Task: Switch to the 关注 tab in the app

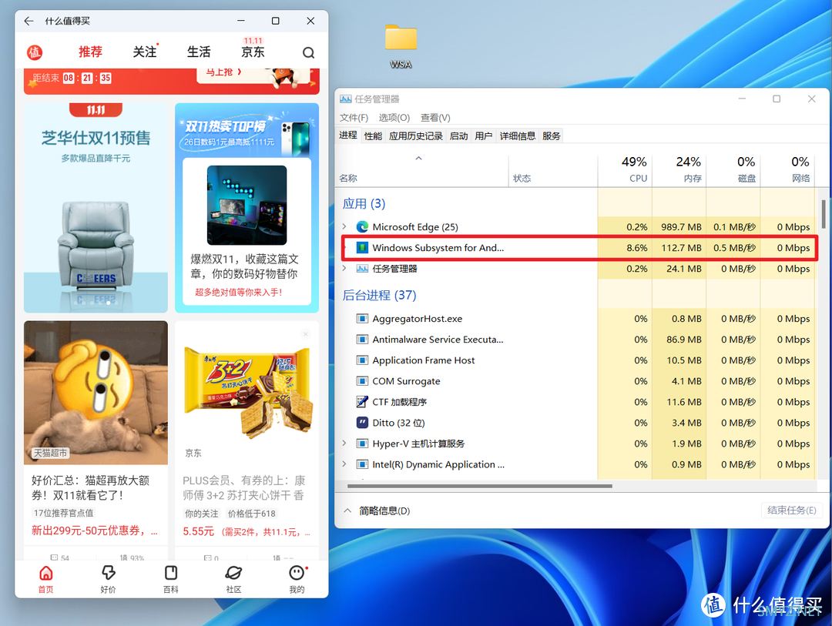Action: tap(144, 52)
